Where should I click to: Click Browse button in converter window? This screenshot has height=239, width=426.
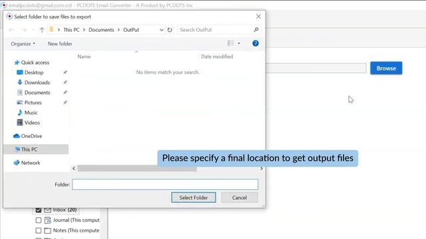click(386, 68)
